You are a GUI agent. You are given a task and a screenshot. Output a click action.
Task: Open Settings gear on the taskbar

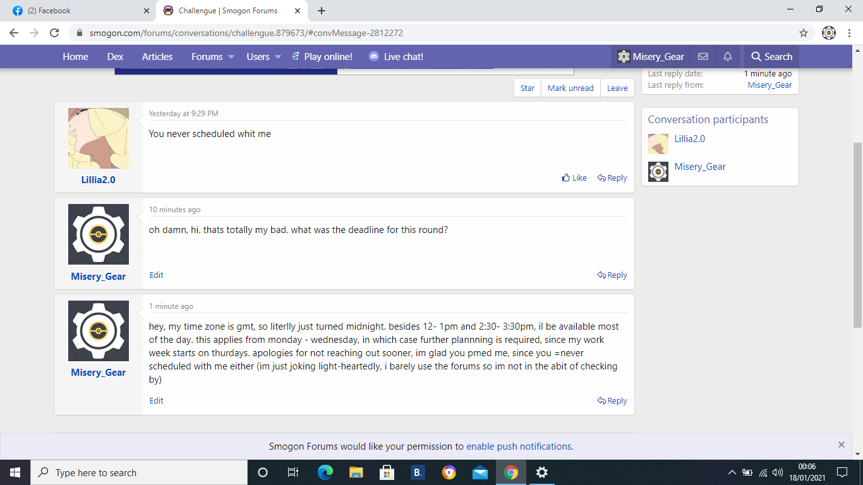pos(541,472)
